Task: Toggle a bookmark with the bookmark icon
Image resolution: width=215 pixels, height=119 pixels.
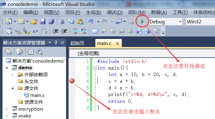Action: click(95, 31)
